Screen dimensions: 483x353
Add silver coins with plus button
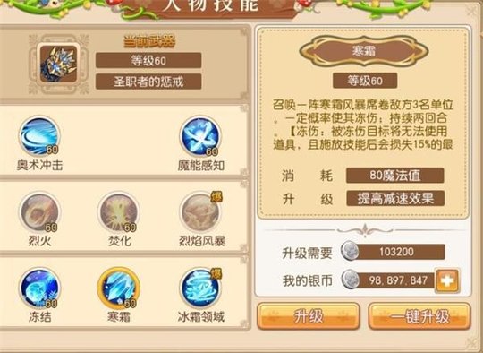pos(447,280)
